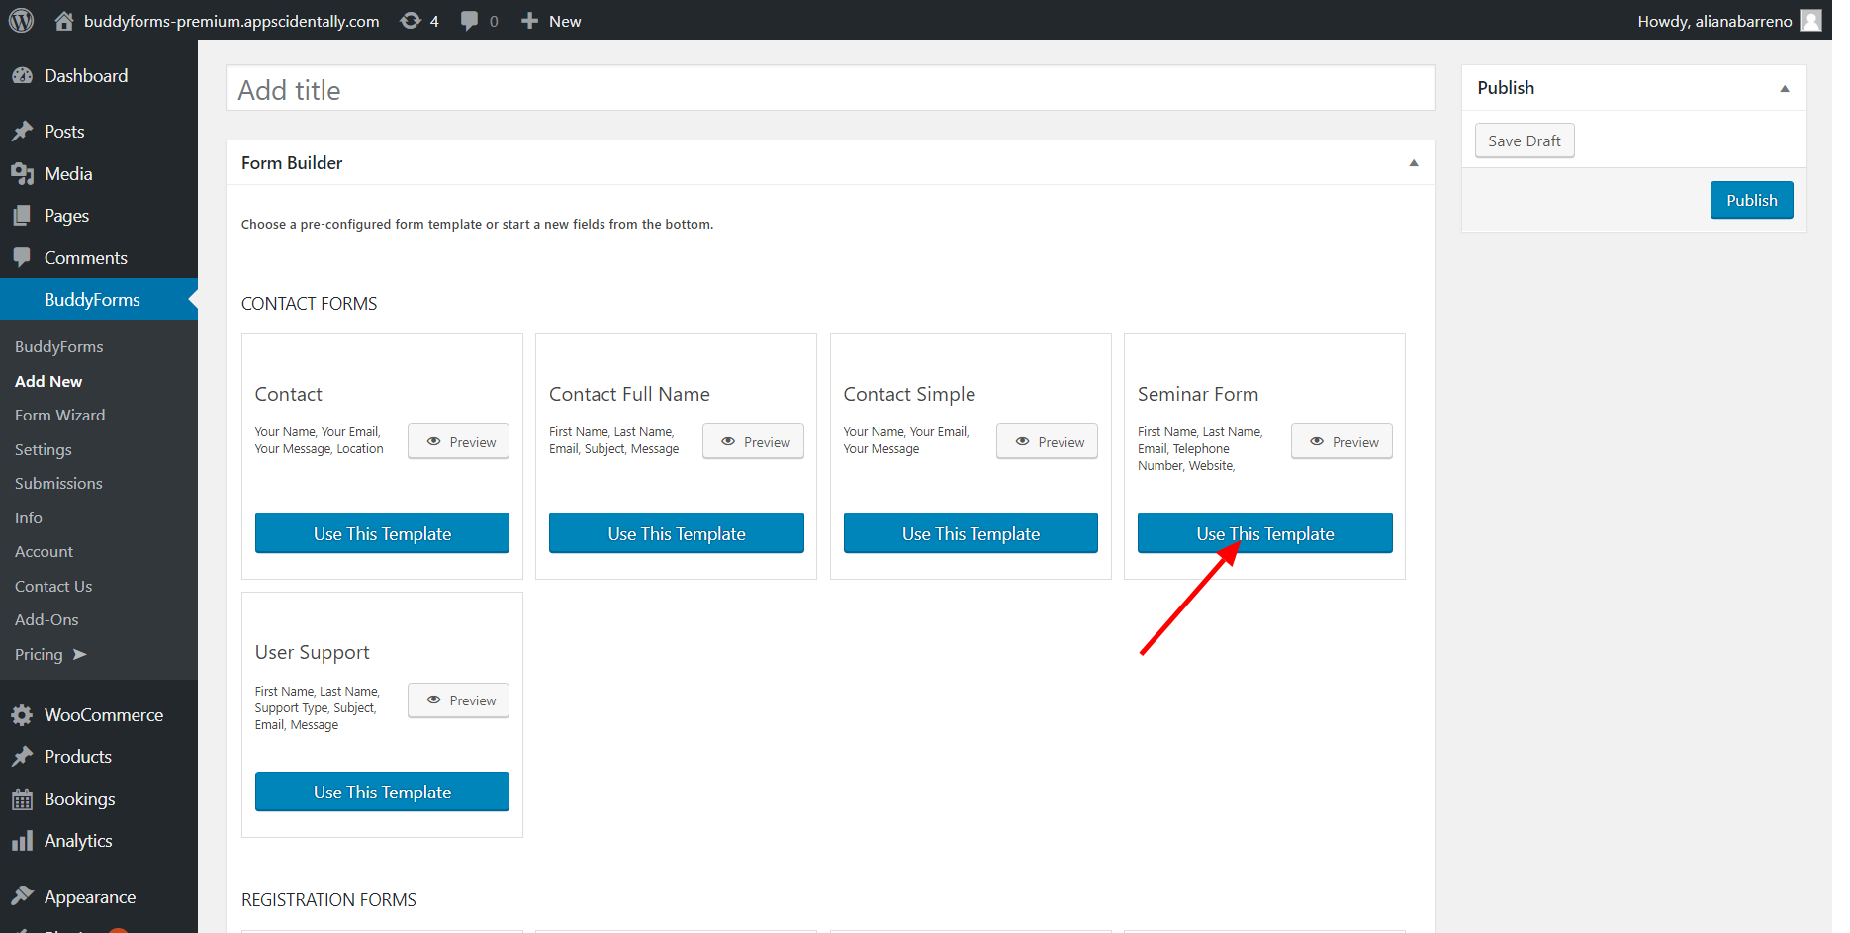Open the updates refresh icon
This screenshot has height=933, width=1850.
411,21
